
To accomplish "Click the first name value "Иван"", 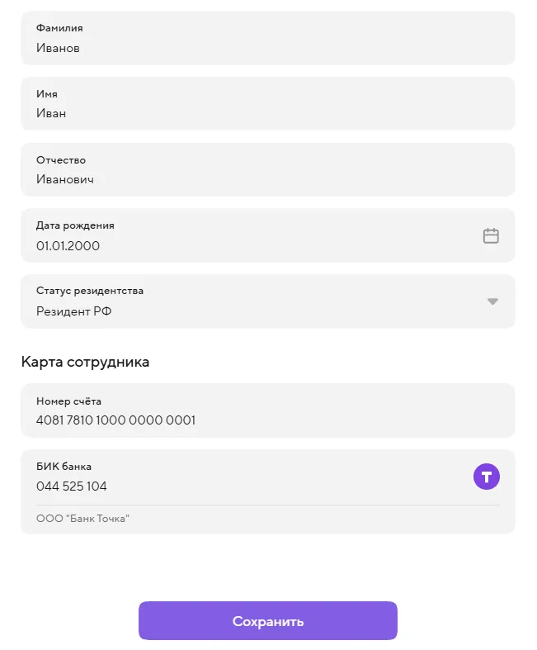I will pos(51,113).
